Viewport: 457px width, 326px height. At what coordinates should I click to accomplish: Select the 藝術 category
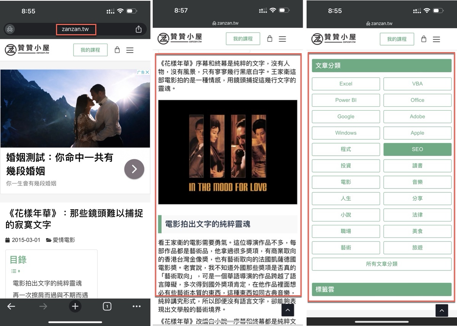pyautogui.click(x=346, y=247)
